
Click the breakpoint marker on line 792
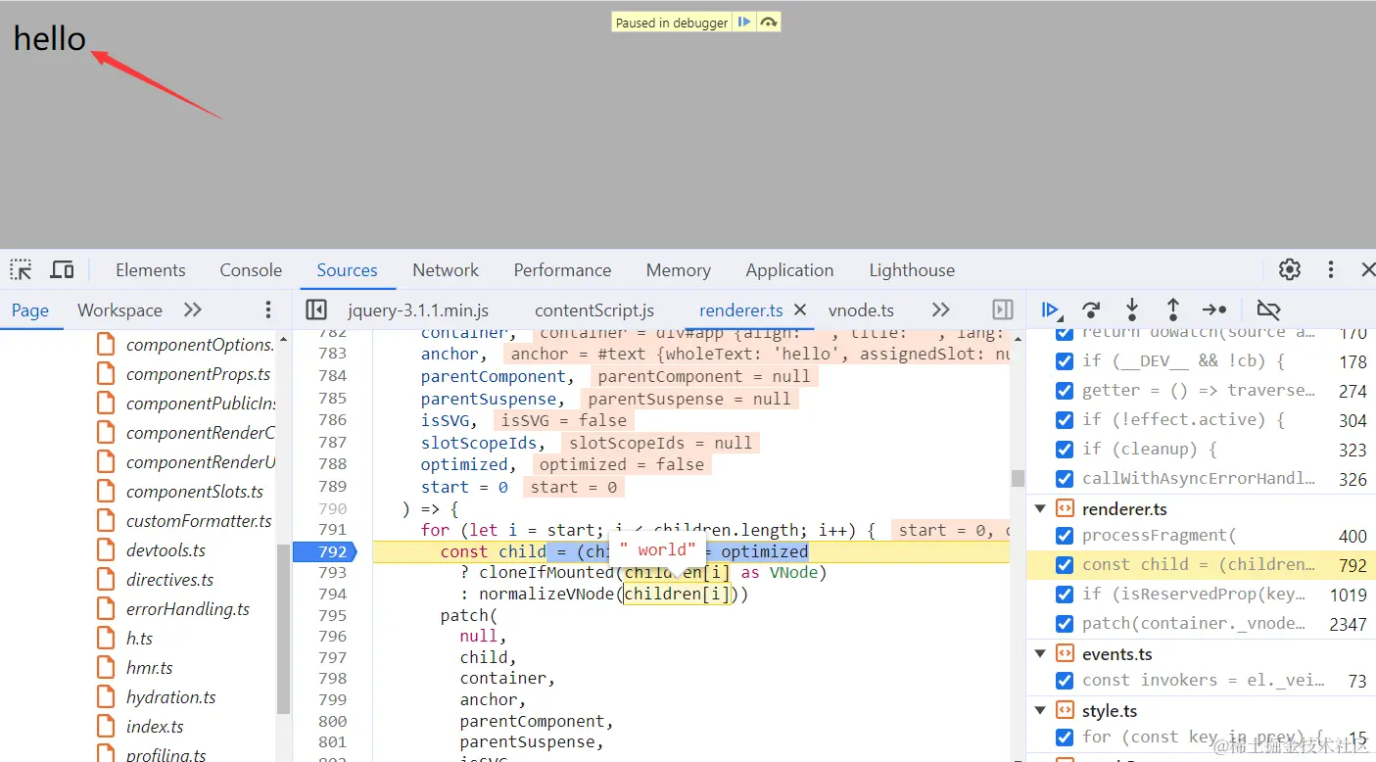(325, 551)
